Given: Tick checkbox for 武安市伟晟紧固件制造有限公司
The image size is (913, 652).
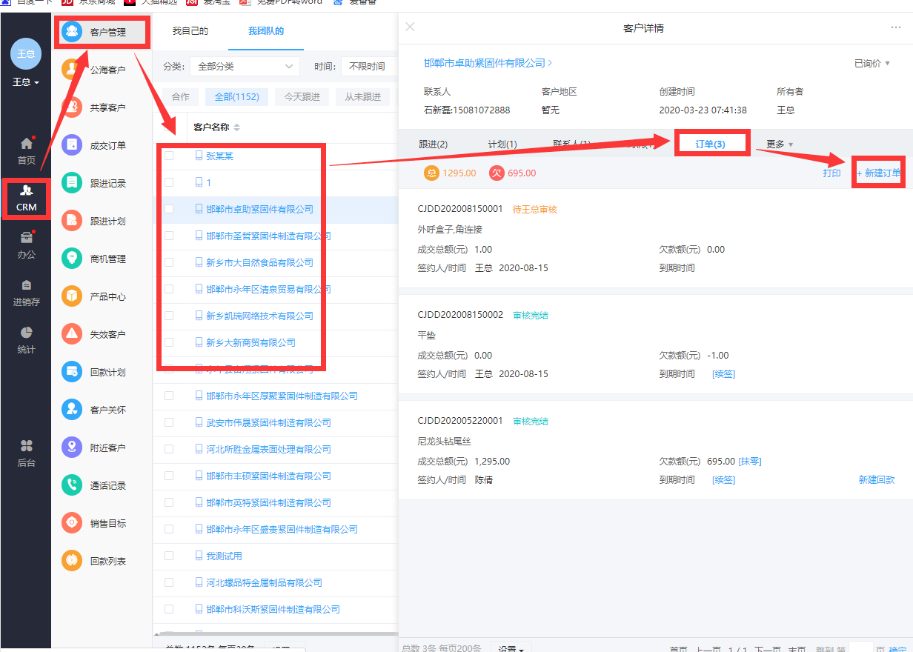Looking at the screenshot, I should click(169, 422).
